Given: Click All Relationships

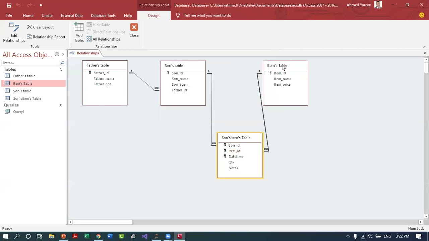Looking at the screenshot, I should coord(103,39).
